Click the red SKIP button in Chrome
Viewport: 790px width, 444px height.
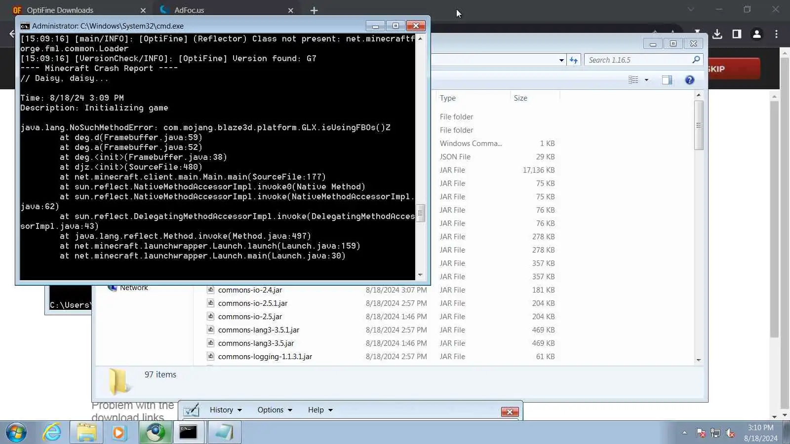pyautogui.click(x=734, y=69)
